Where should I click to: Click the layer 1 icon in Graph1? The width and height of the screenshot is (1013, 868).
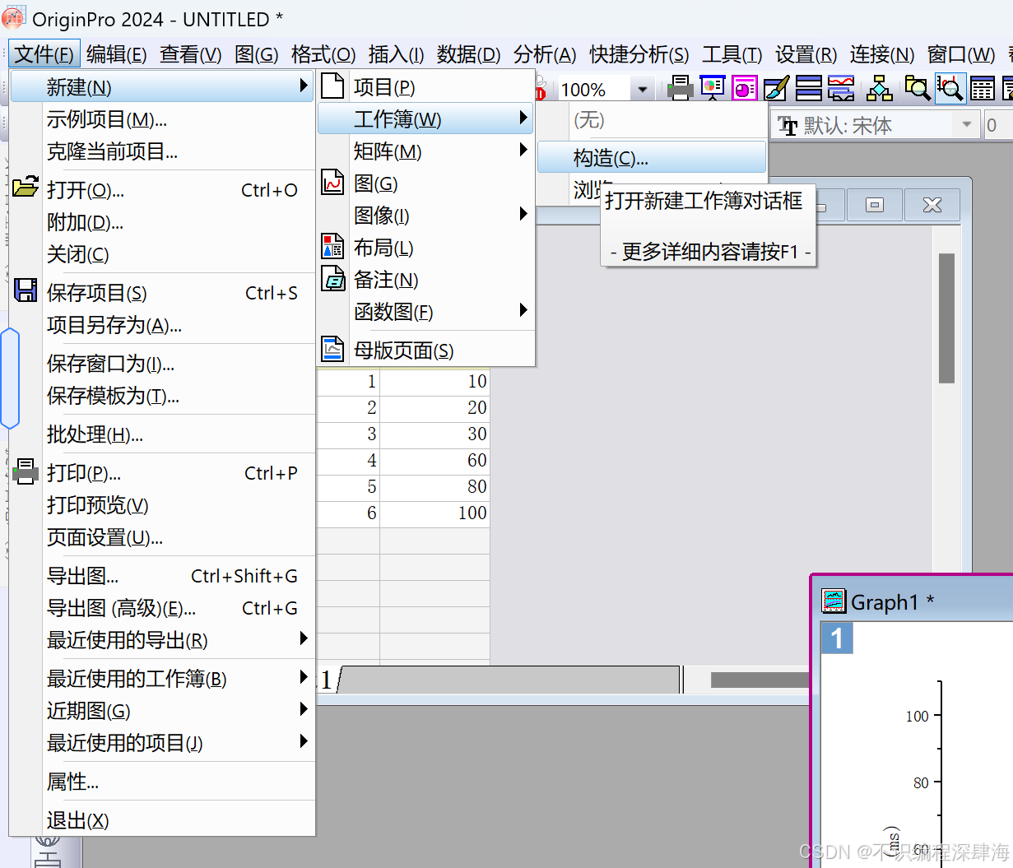coord(837,638)
